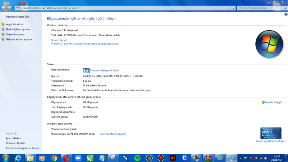The image size is (288, 162).
Task: Open Spotify from the taskbar
Action: click(x=137, y=158)
